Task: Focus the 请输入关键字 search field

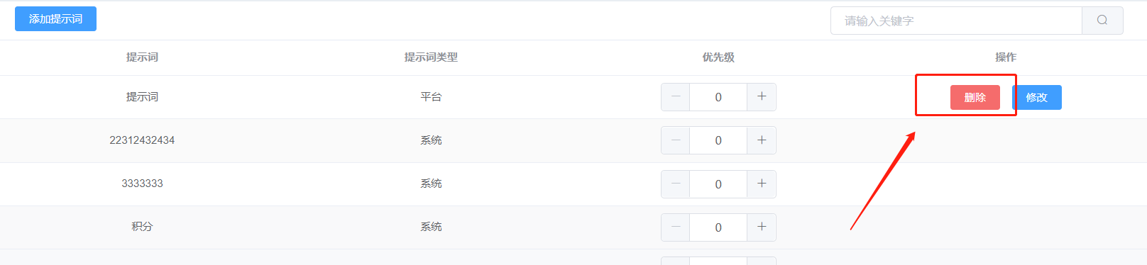Action: coord(956,21)
